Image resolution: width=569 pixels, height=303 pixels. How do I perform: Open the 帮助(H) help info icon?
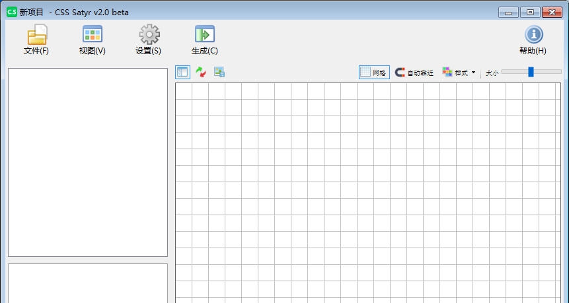tap(533, 40)
